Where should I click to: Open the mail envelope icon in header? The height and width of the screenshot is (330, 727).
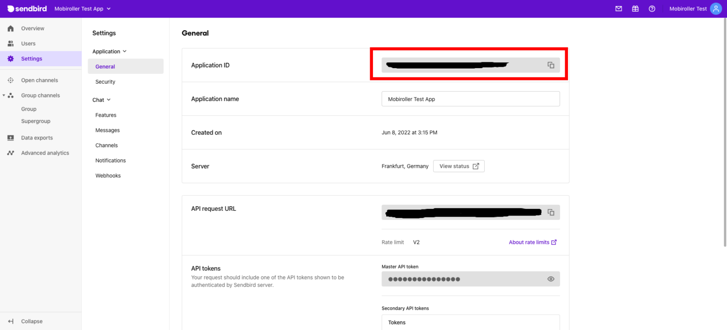click(619, 9)
